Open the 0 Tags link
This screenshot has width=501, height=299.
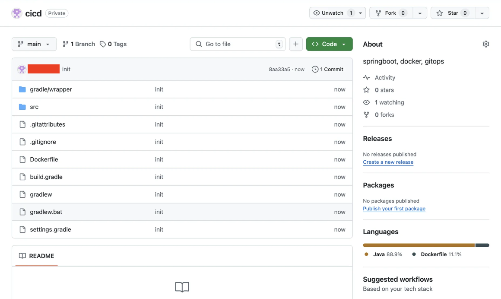pos(113,44)
